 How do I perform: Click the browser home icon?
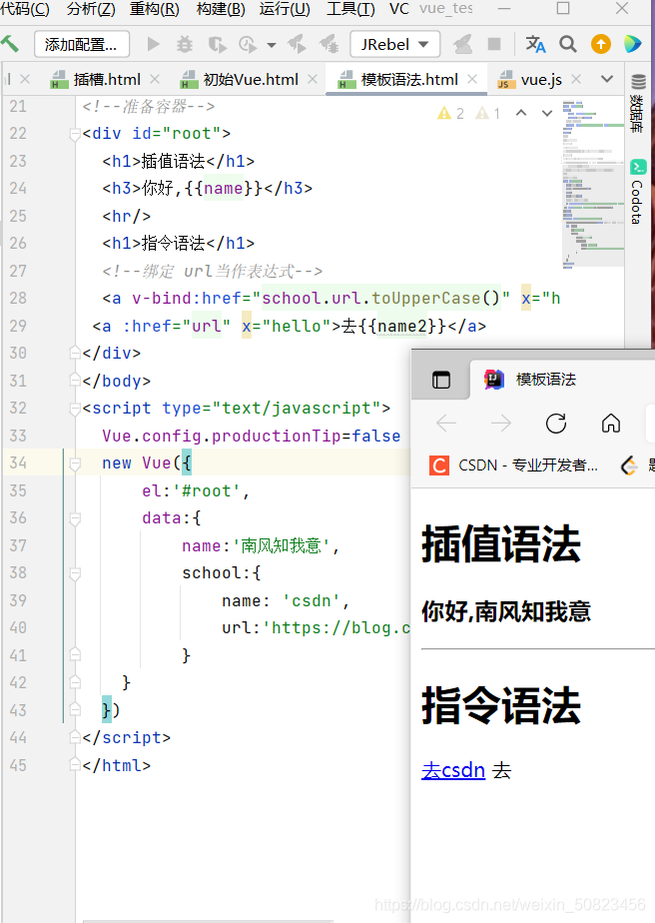point(611,423)
